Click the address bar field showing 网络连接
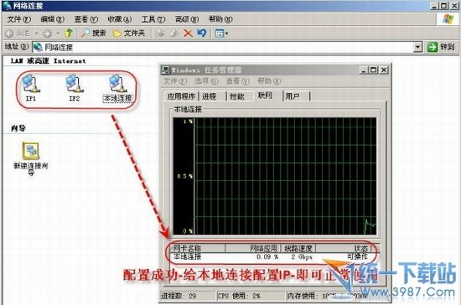461x305 pixels. [x=223, y=47]
